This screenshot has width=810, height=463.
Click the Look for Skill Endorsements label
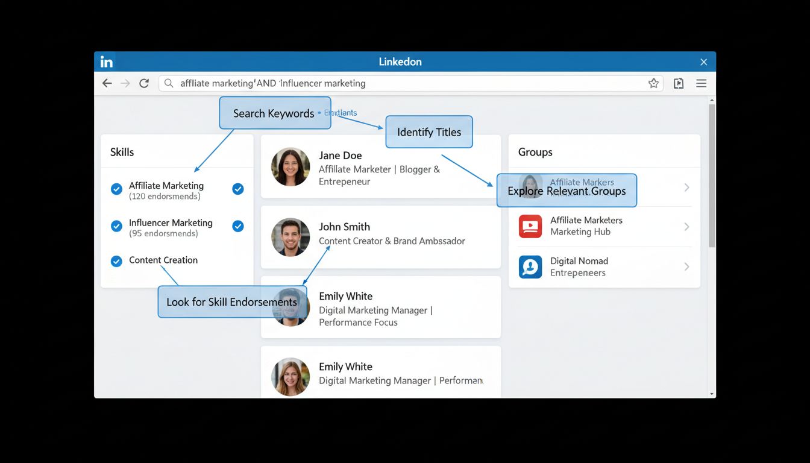232,301
